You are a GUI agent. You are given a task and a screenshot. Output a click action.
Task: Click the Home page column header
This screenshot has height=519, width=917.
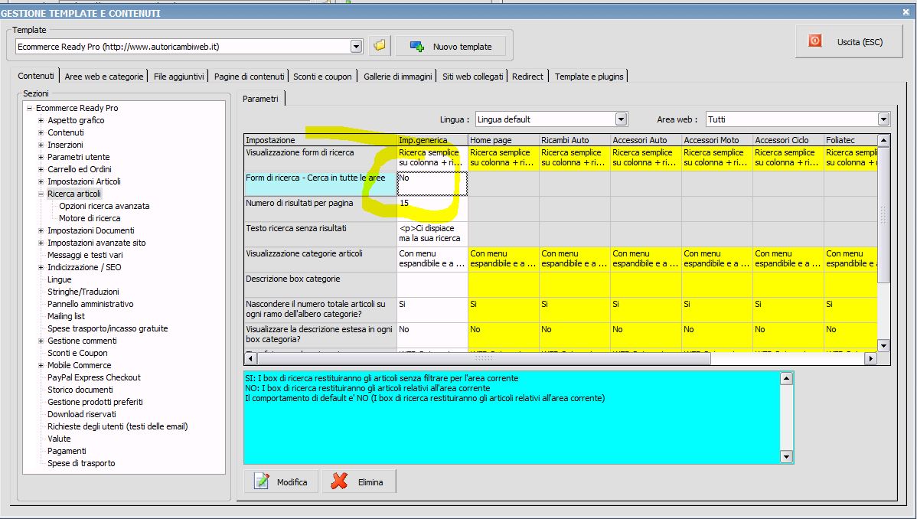[x=504, y=140]
